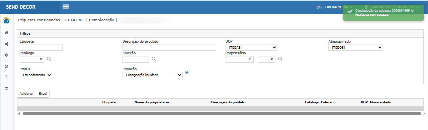Viewport: 428px width, 130px height.
Task: Sort by Descrição do produto column header
Action: click(x=228, y=102)
